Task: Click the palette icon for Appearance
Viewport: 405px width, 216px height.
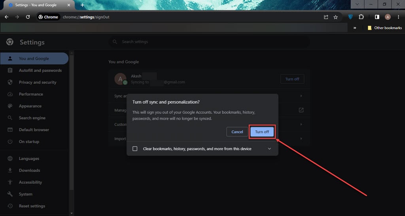Action: click(10, 106)
